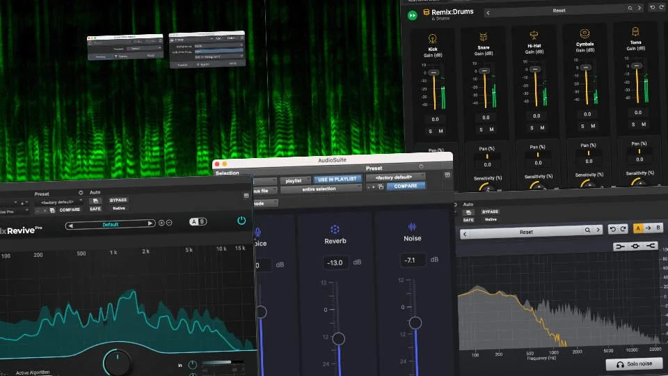Screen dimensions: 668x376
Task: Open the factory default dropdown in Revive
Action: [x=58, y=203]
